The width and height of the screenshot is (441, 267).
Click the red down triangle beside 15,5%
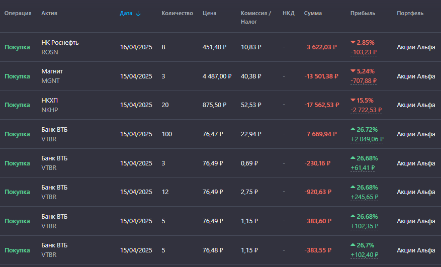point(353,100)
